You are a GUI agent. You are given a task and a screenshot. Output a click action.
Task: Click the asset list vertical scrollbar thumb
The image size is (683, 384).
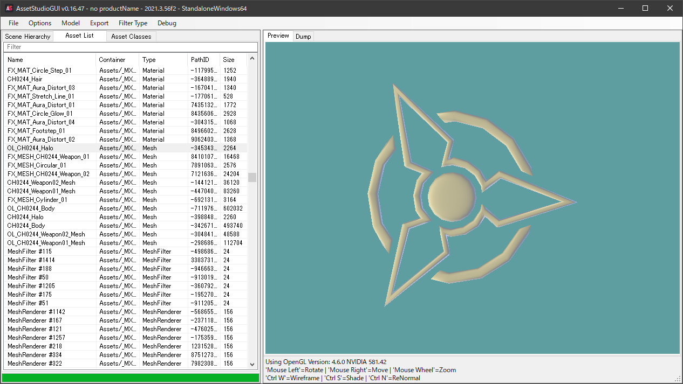tap(252, 178)
